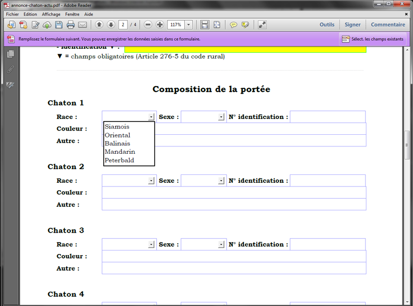Click the Chaton 1 N° identification field
The image size is (413, 306).
point(328,117)
